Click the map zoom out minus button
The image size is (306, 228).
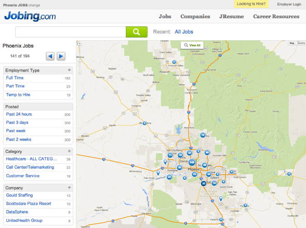(80, 72)
